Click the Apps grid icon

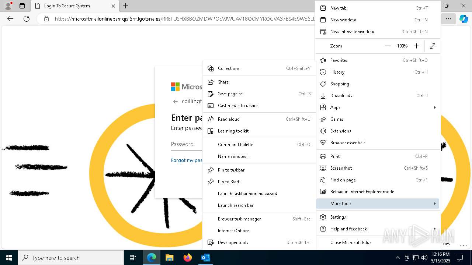click(x=323, y=107)
